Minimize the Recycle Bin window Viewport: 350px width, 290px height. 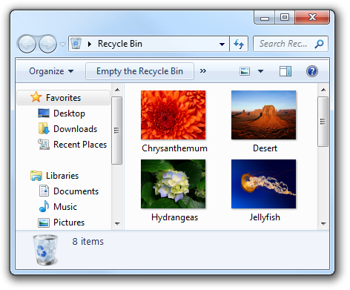pyautogui.click(x=265, y=18)
